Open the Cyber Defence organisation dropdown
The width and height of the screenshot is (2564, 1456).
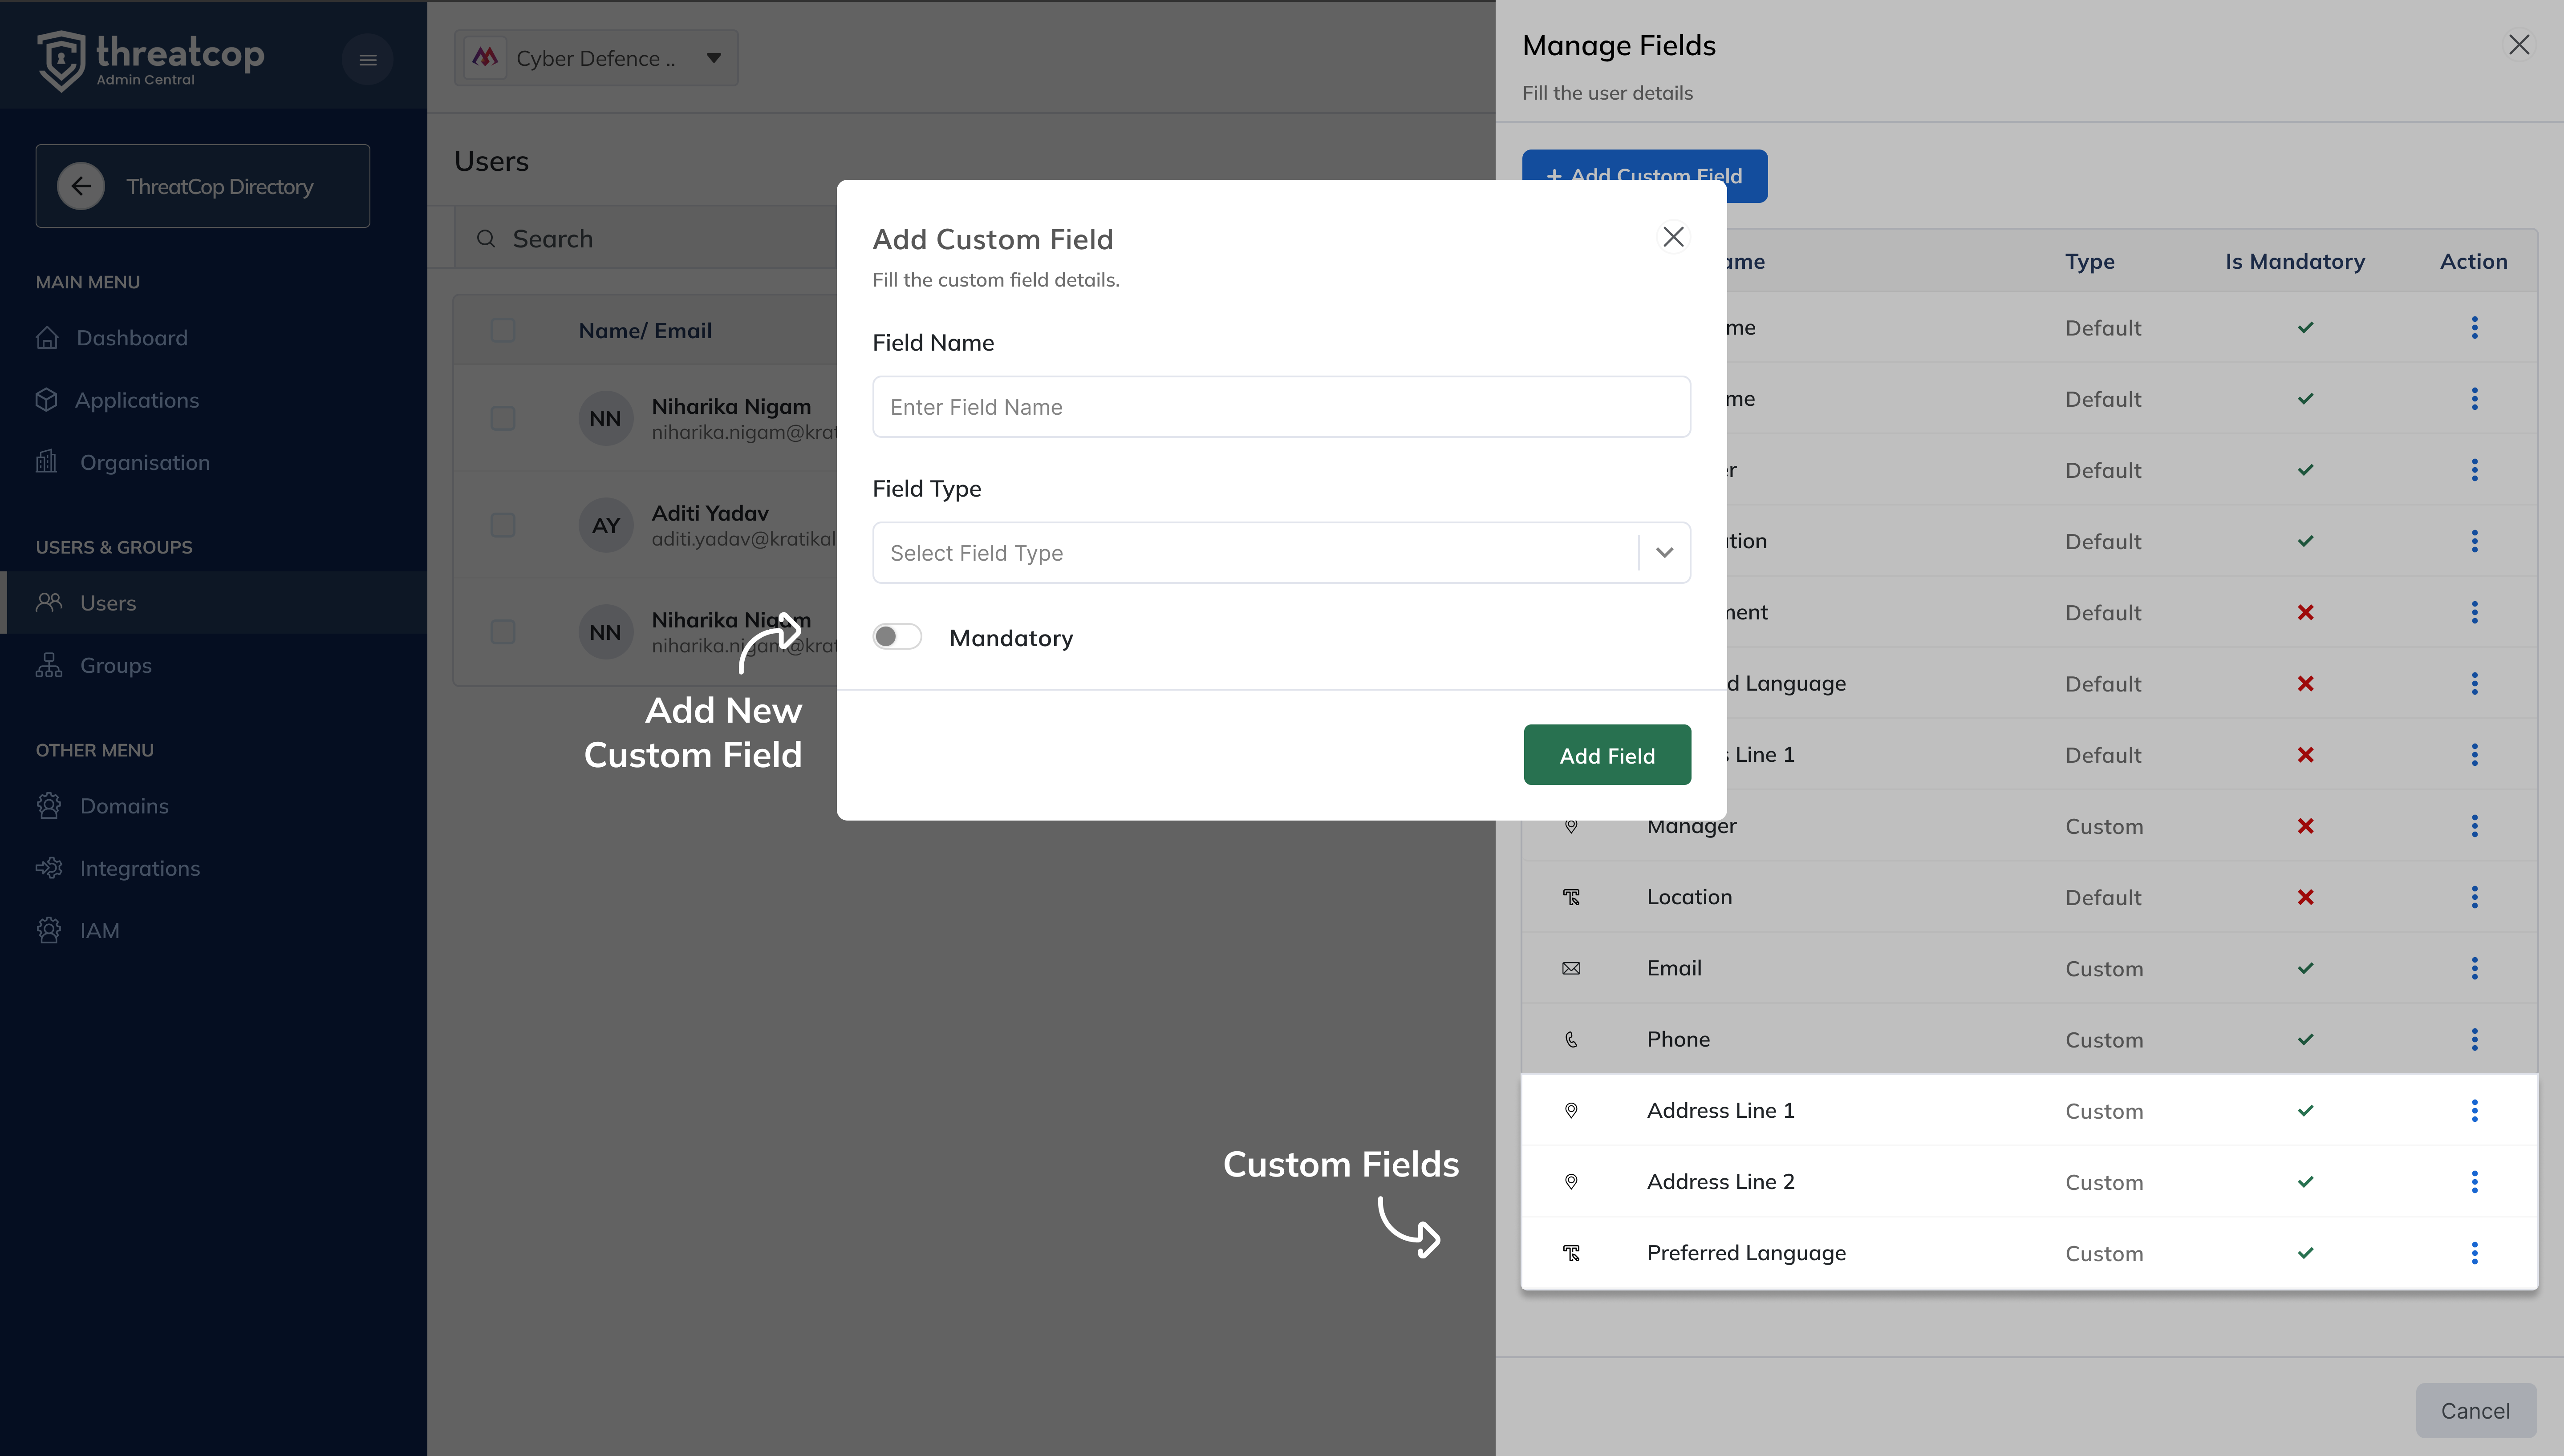[x=596, y=58]
